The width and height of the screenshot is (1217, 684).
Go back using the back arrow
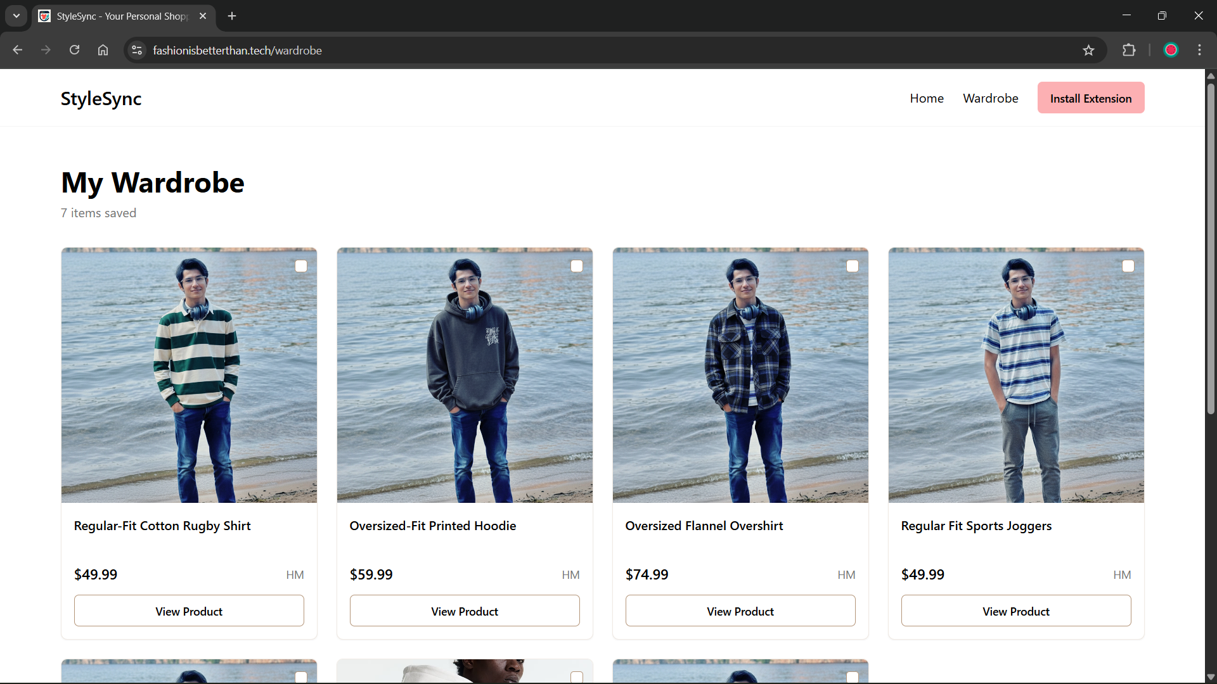click(17, 50)
